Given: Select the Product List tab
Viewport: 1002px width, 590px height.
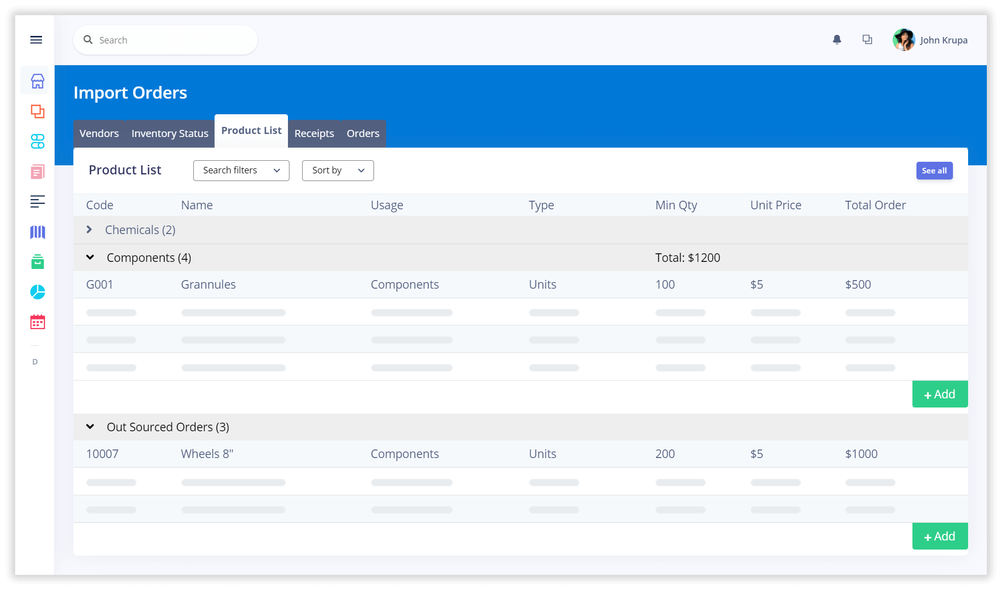Looking at the screenshot, I should (252, 131).
